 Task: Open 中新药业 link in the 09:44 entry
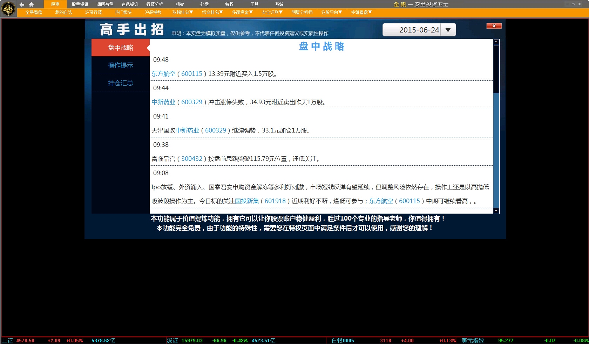click(163, 102)
